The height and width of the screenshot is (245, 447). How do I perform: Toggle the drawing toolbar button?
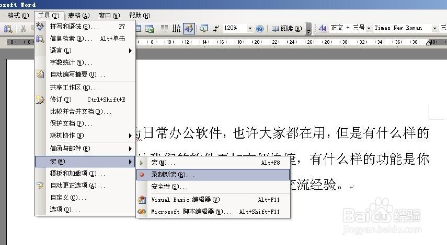[x=189, y=29]
